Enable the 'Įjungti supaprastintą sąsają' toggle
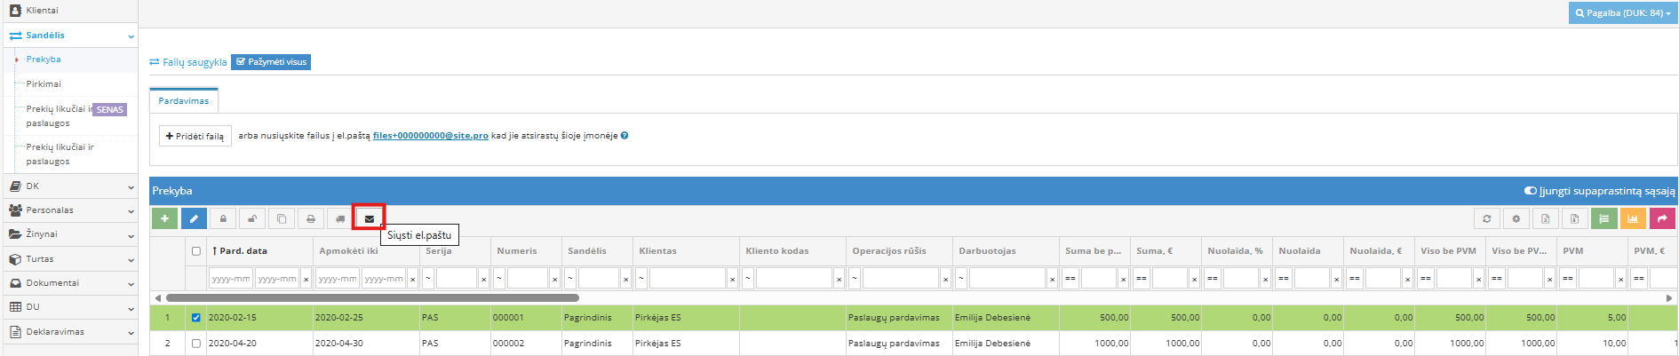Screen dimensions: 1679x356 (1530, 191)
